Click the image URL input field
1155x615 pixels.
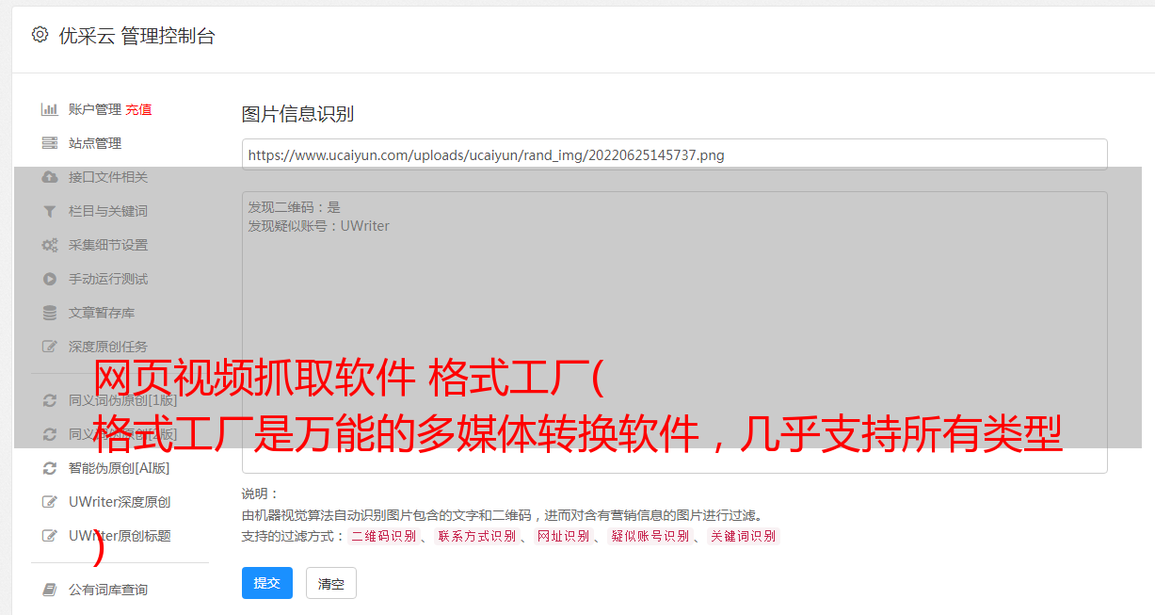pos(674,154)
